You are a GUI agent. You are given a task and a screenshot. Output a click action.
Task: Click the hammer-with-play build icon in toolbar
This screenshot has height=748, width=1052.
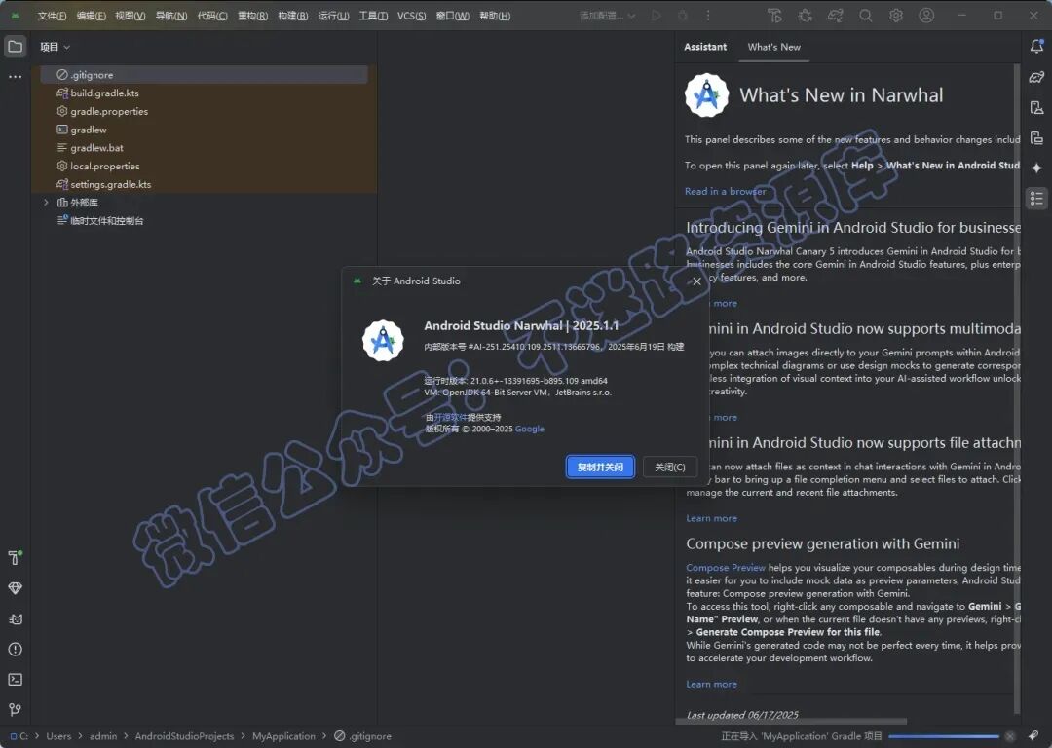click(x=774, y=16)
